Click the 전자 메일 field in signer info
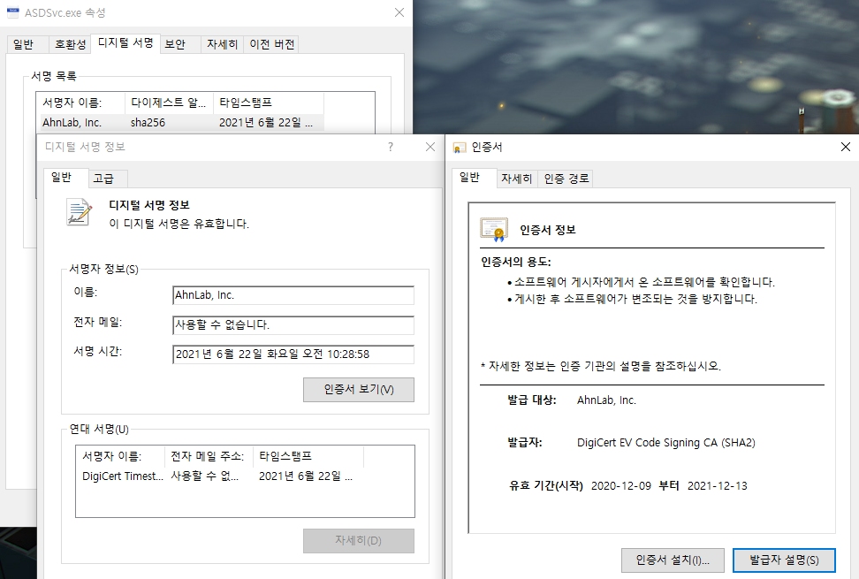 (x=293, y=324)
